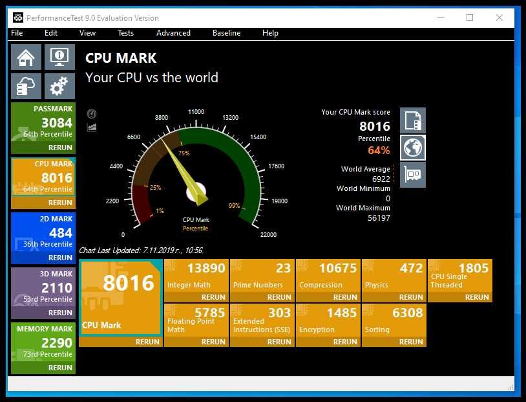The width and height of the screenshot is (526, 402).
Task: Rerun the 2D Mark test
Action: tap(60, 258)
